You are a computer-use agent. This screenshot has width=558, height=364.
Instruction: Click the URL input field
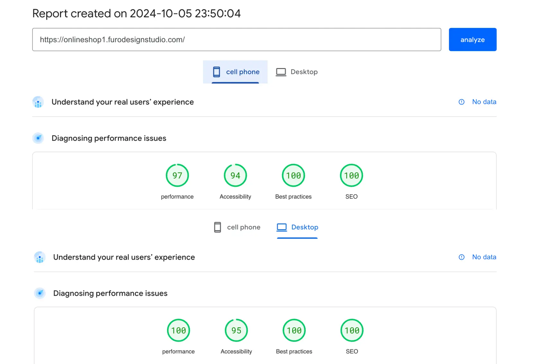click(x=236, y=39)
